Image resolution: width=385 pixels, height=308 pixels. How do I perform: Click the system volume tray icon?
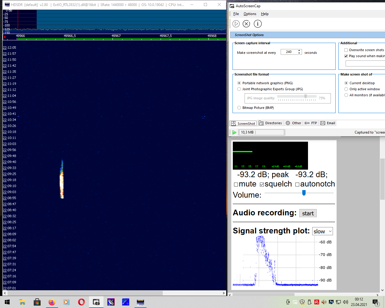coord(346,302)
